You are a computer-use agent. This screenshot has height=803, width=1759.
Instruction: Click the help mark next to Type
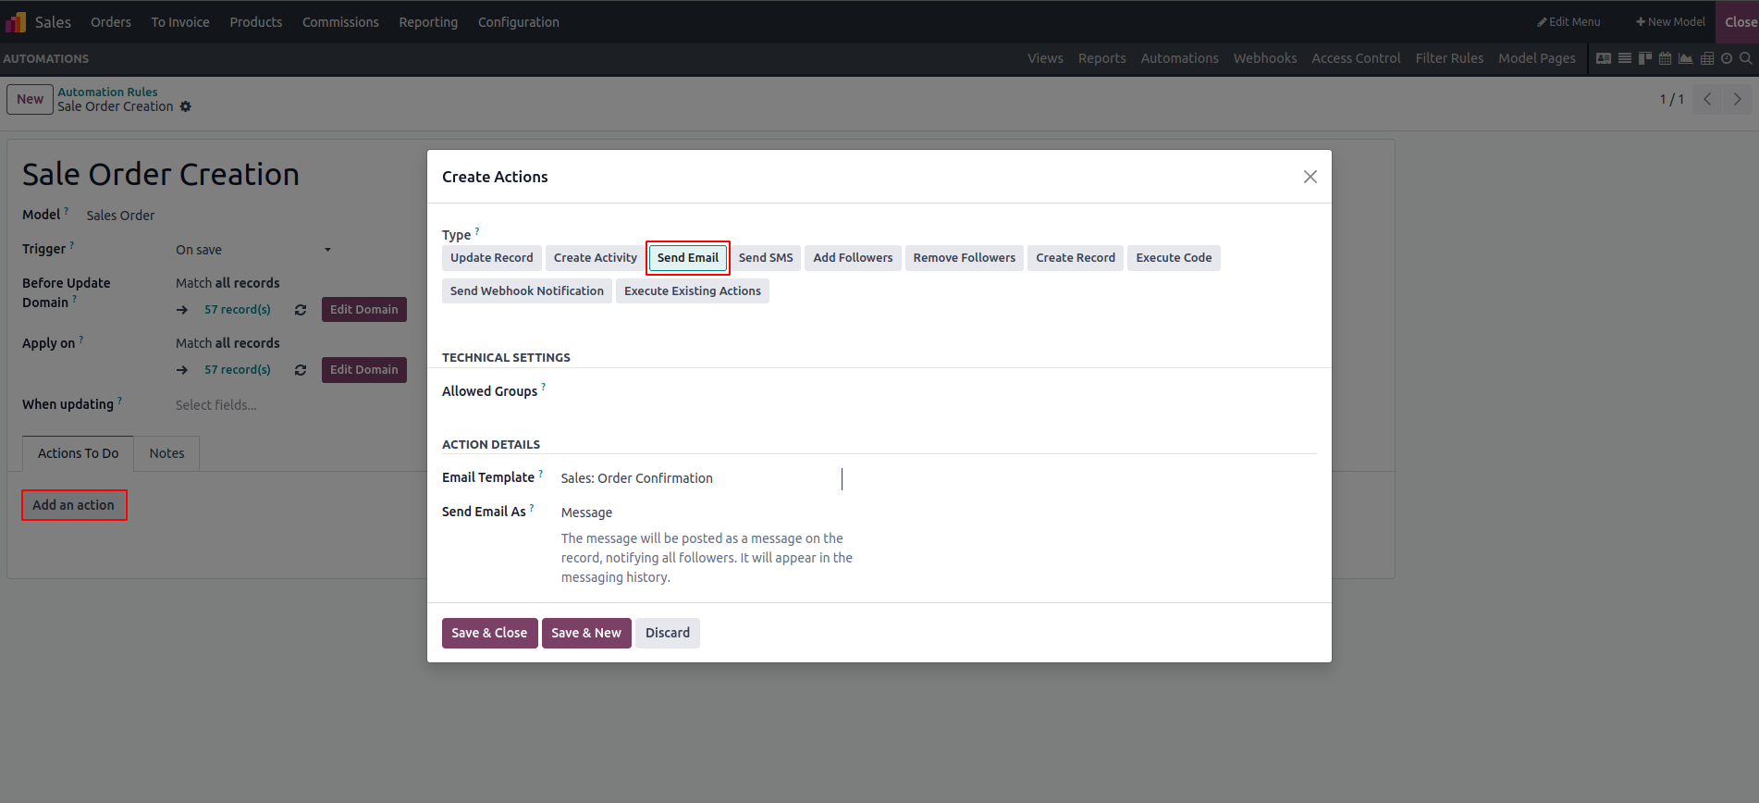point(477,230)
